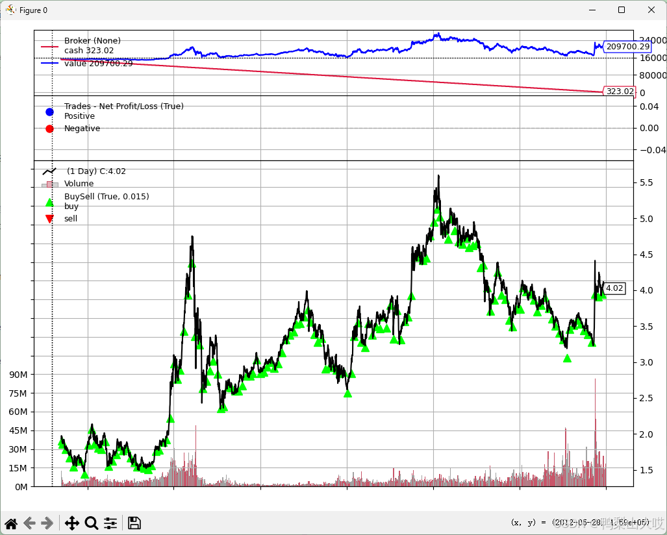Image resolution: width=667 pixels, height=535 pixels.
Task: Click the Figure 0 window icon
Action: tap(10, 10)
